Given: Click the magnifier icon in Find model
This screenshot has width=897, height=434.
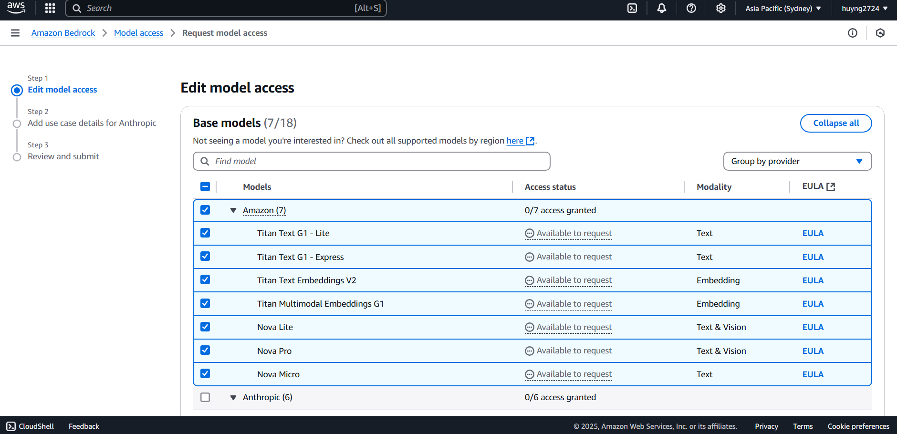Looking at the screenshot, I should tap(205, 161).
